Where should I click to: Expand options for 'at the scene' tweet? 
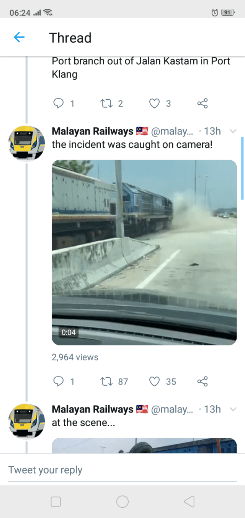[233, 409]
